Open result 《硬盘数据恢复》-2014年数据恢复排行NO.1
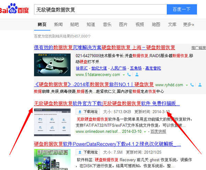 [x=94, y=84]
